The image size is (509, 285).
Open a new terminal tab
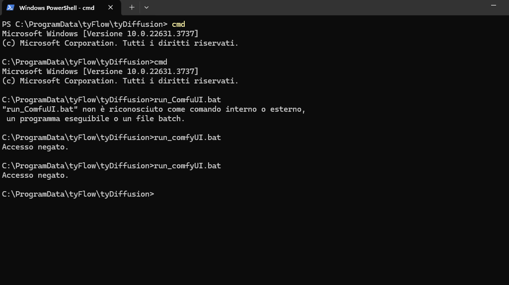coord(132,7)
